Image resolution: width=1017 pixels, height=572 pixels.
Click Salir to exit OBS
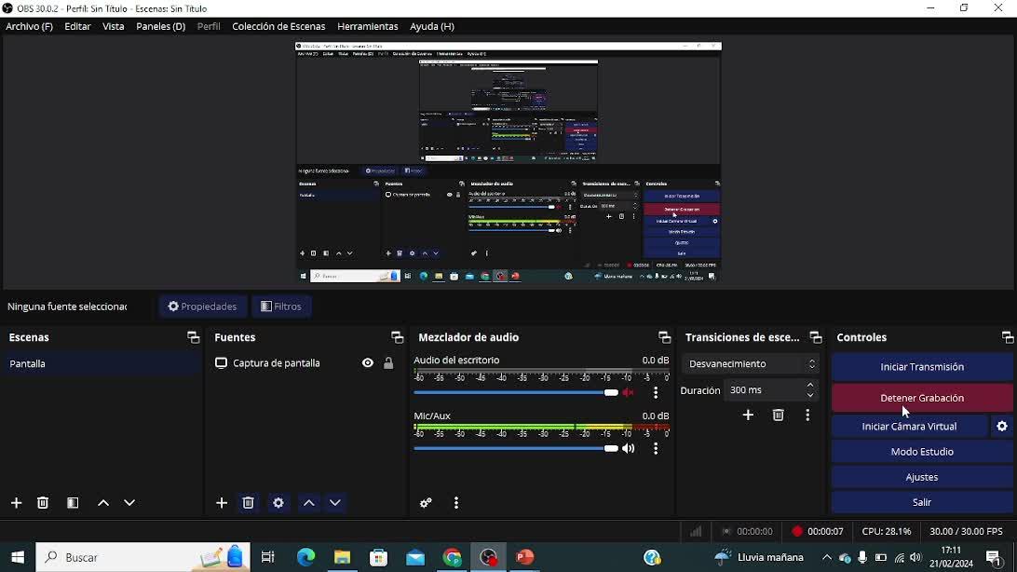click(922, 502)
